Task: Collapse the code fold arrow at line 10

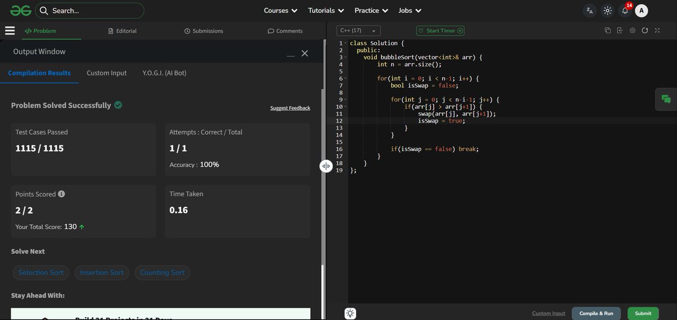Action: (x=345, y=107)
